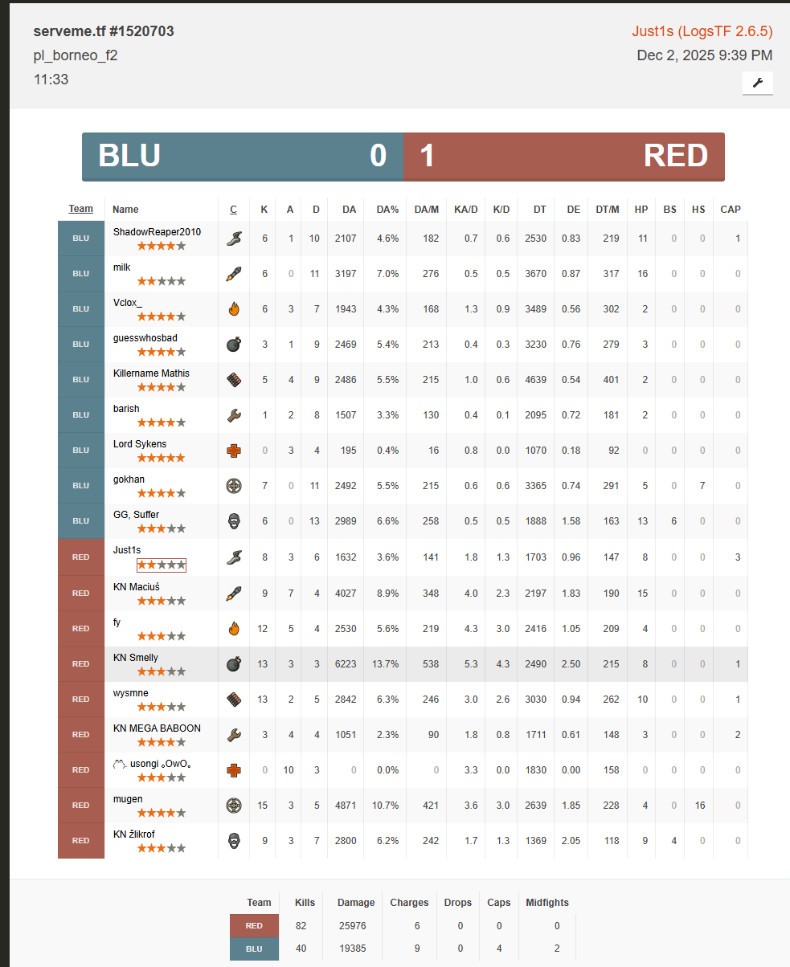Click GG, Suffer's spy mask icon

(233, 521)
